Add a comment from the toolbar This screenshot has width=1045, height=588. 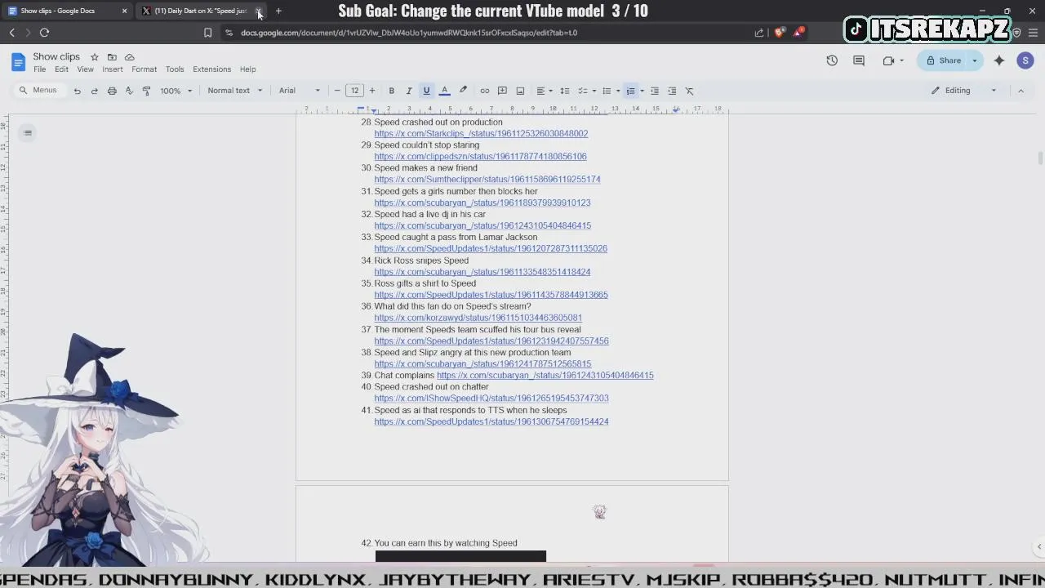pos(502,91)
